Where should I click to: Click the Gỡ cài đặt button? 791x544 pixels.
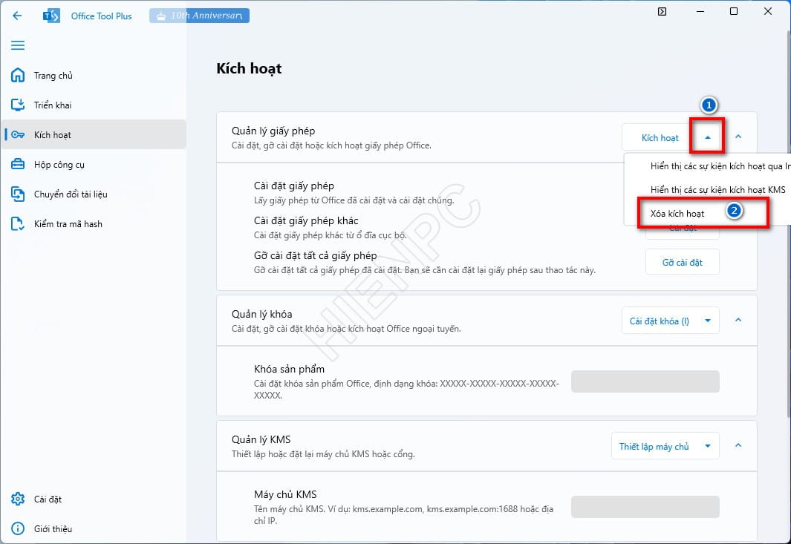[x=682, y=262]
